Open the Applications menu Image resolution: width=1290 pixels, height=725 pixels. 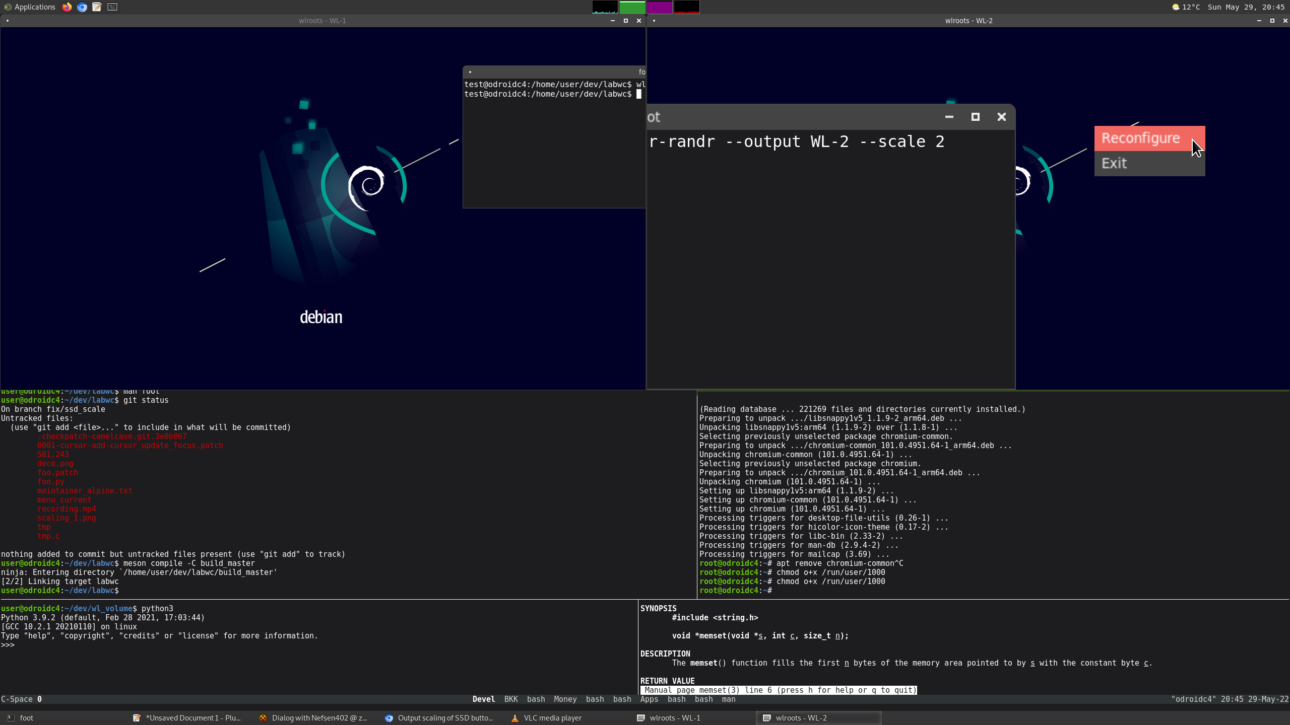[30, 7]
